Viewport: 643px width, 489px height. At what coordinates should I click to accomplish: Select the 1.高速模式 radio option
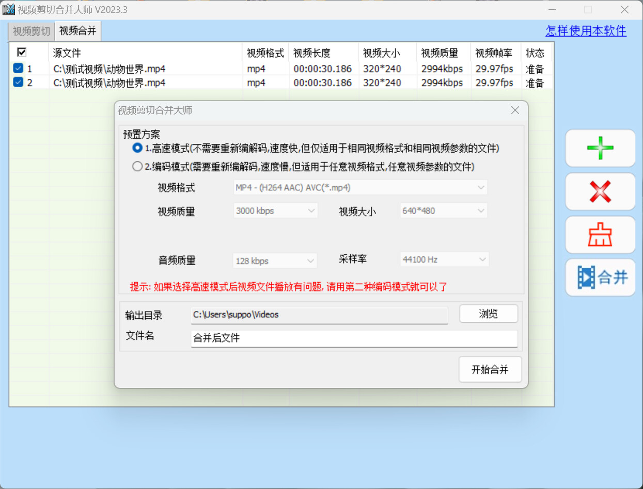[137, 148]
